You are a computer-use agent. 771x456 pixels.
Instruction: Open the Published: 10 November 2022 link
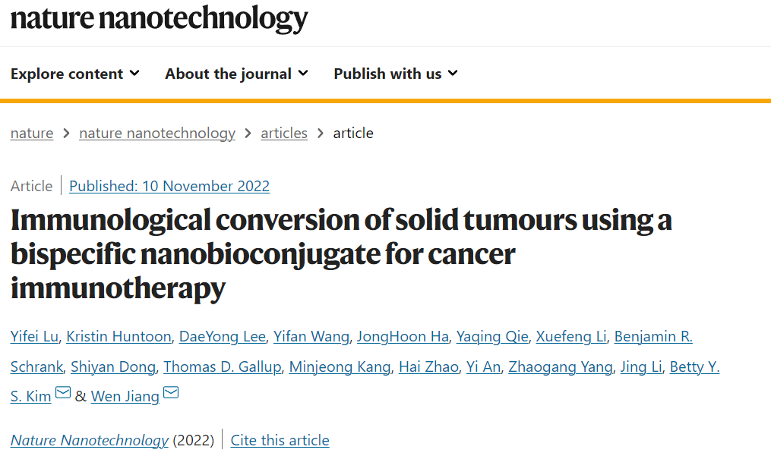click(x=169, y=186)
